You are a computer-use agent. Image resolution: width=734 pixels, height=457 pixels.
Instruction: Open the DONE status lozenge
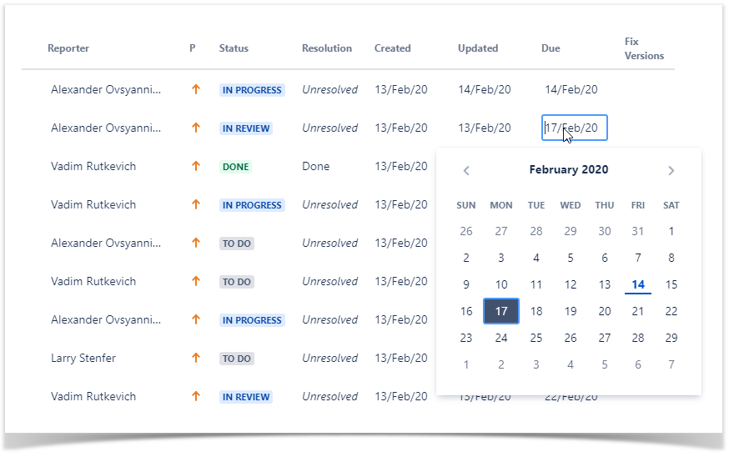(x=236, y=167)
